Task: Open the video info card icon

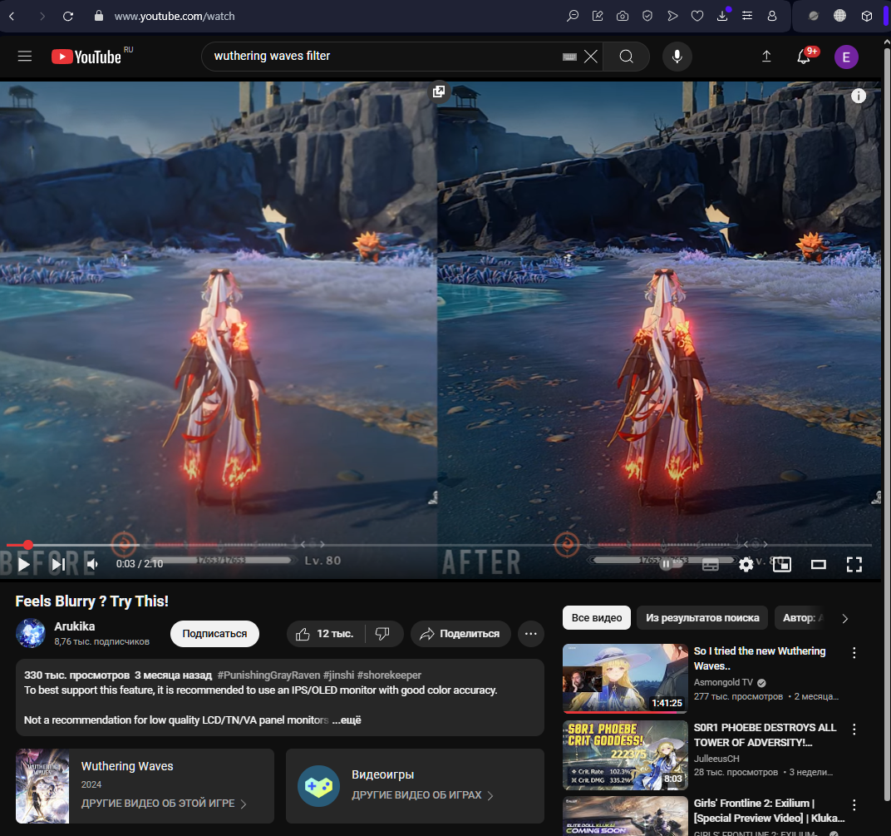Action: pyautogui.click(x=858, y=96)
